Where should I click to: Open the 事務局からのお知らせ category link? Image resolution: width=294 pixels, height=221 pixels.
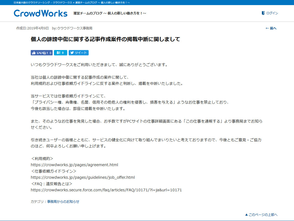click(63, 202)
